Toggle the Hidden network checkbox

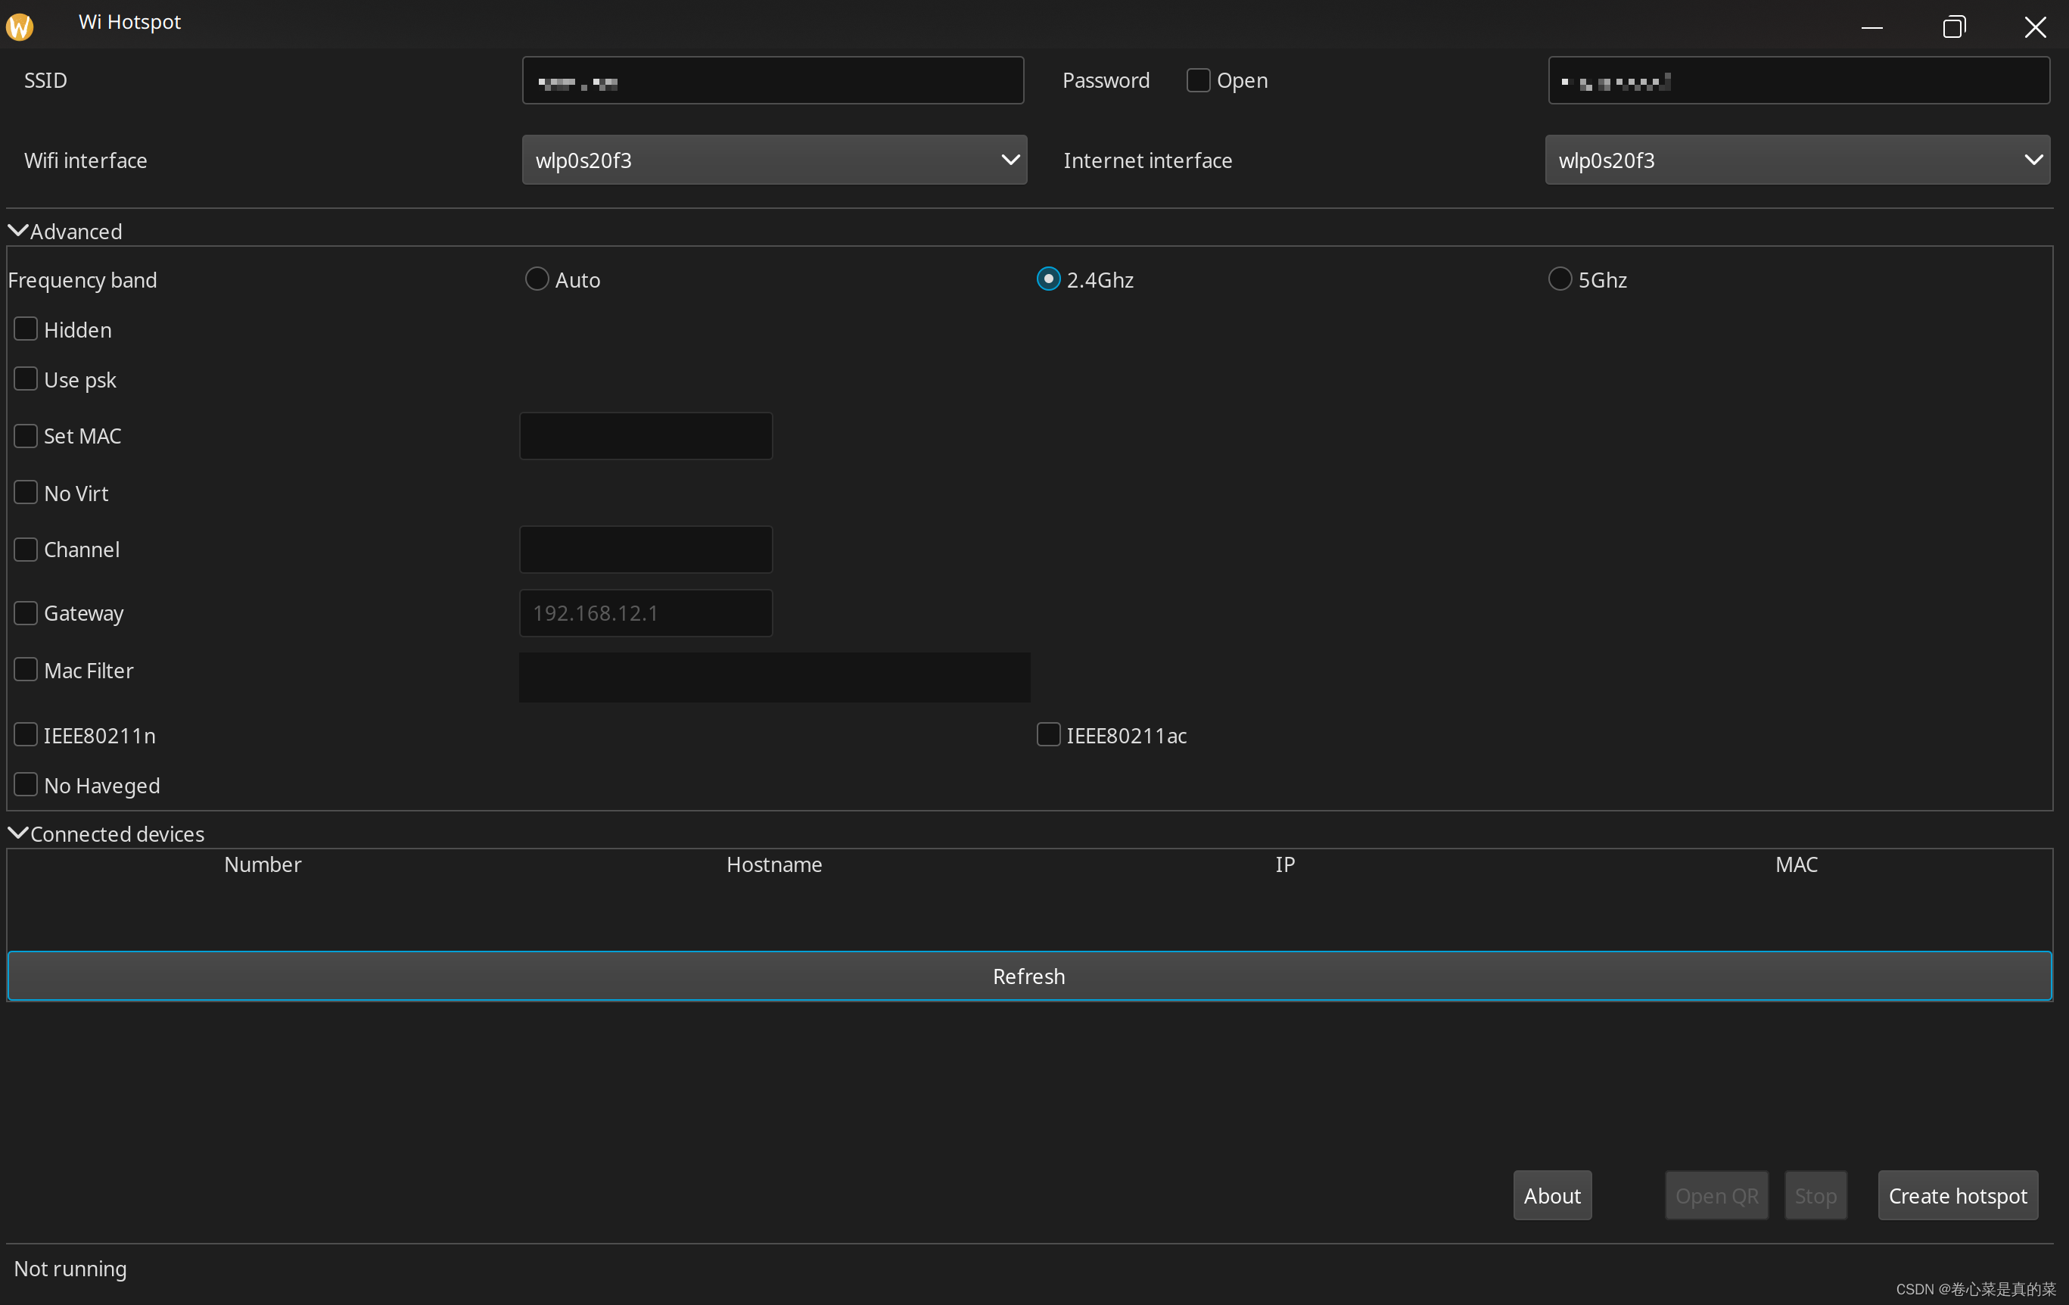pyautogui.click(x=26, y=328)
